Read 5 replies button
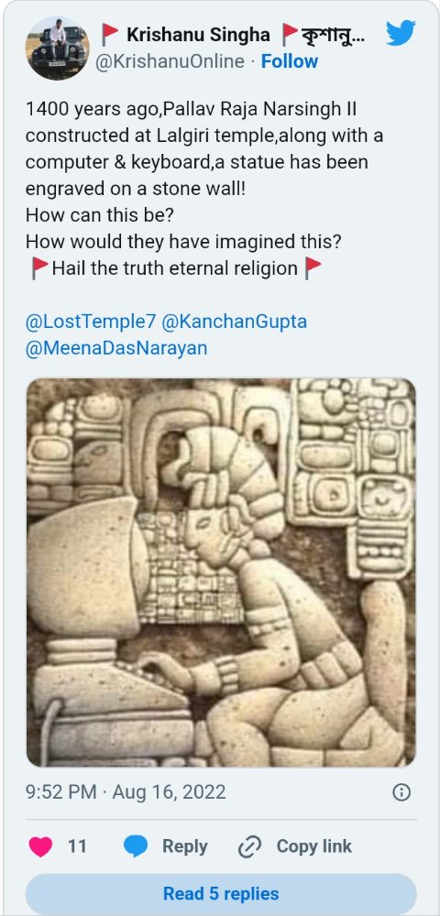Image resolution: width=440 pixels, height=916 pixels. coord(221,893)
